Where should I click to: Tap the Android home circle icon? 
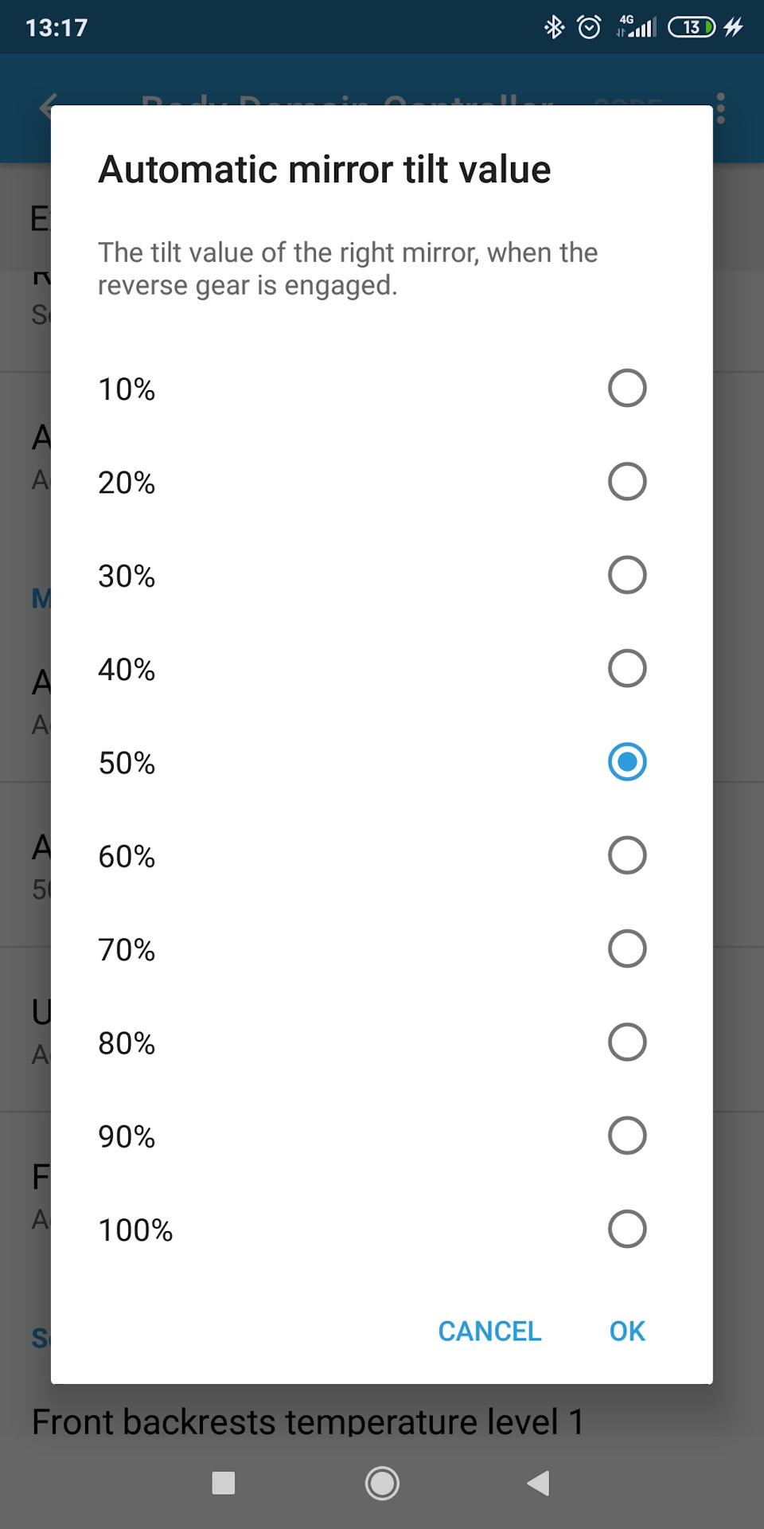coord(382,1483)
